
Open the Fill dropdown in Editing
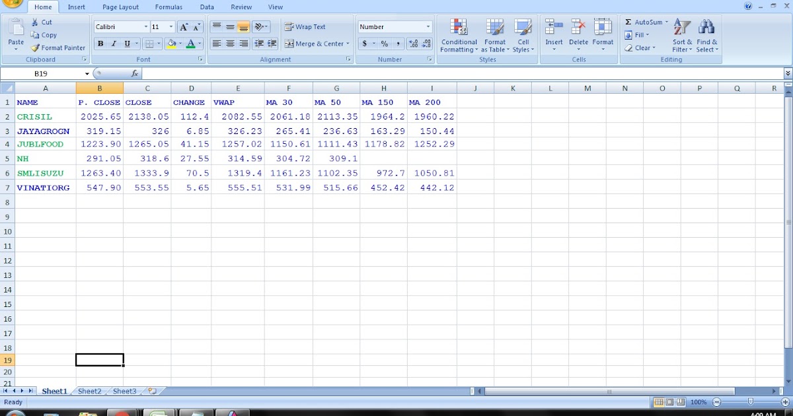pyautogui.click(x=637, y=35)
